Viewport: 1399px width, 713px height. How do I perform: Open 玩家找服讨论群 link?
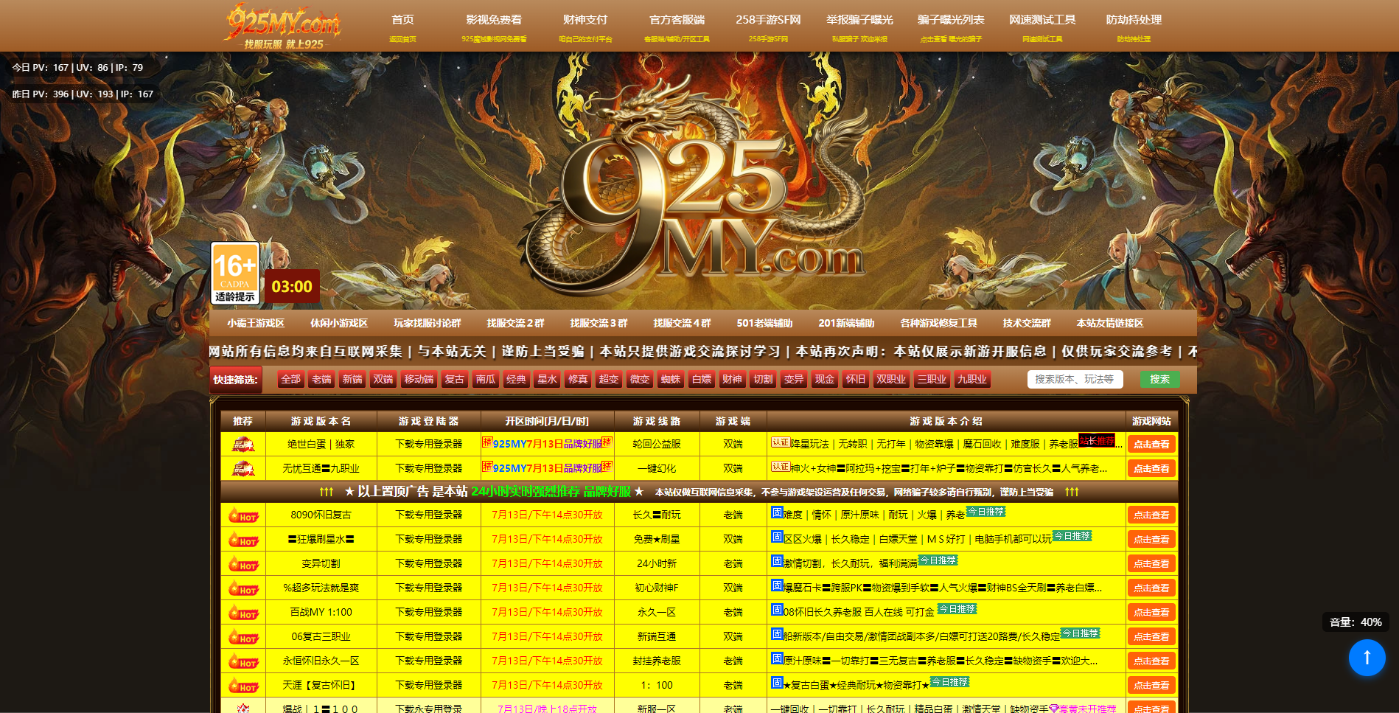pyautogui.click(x=428, y=323)
